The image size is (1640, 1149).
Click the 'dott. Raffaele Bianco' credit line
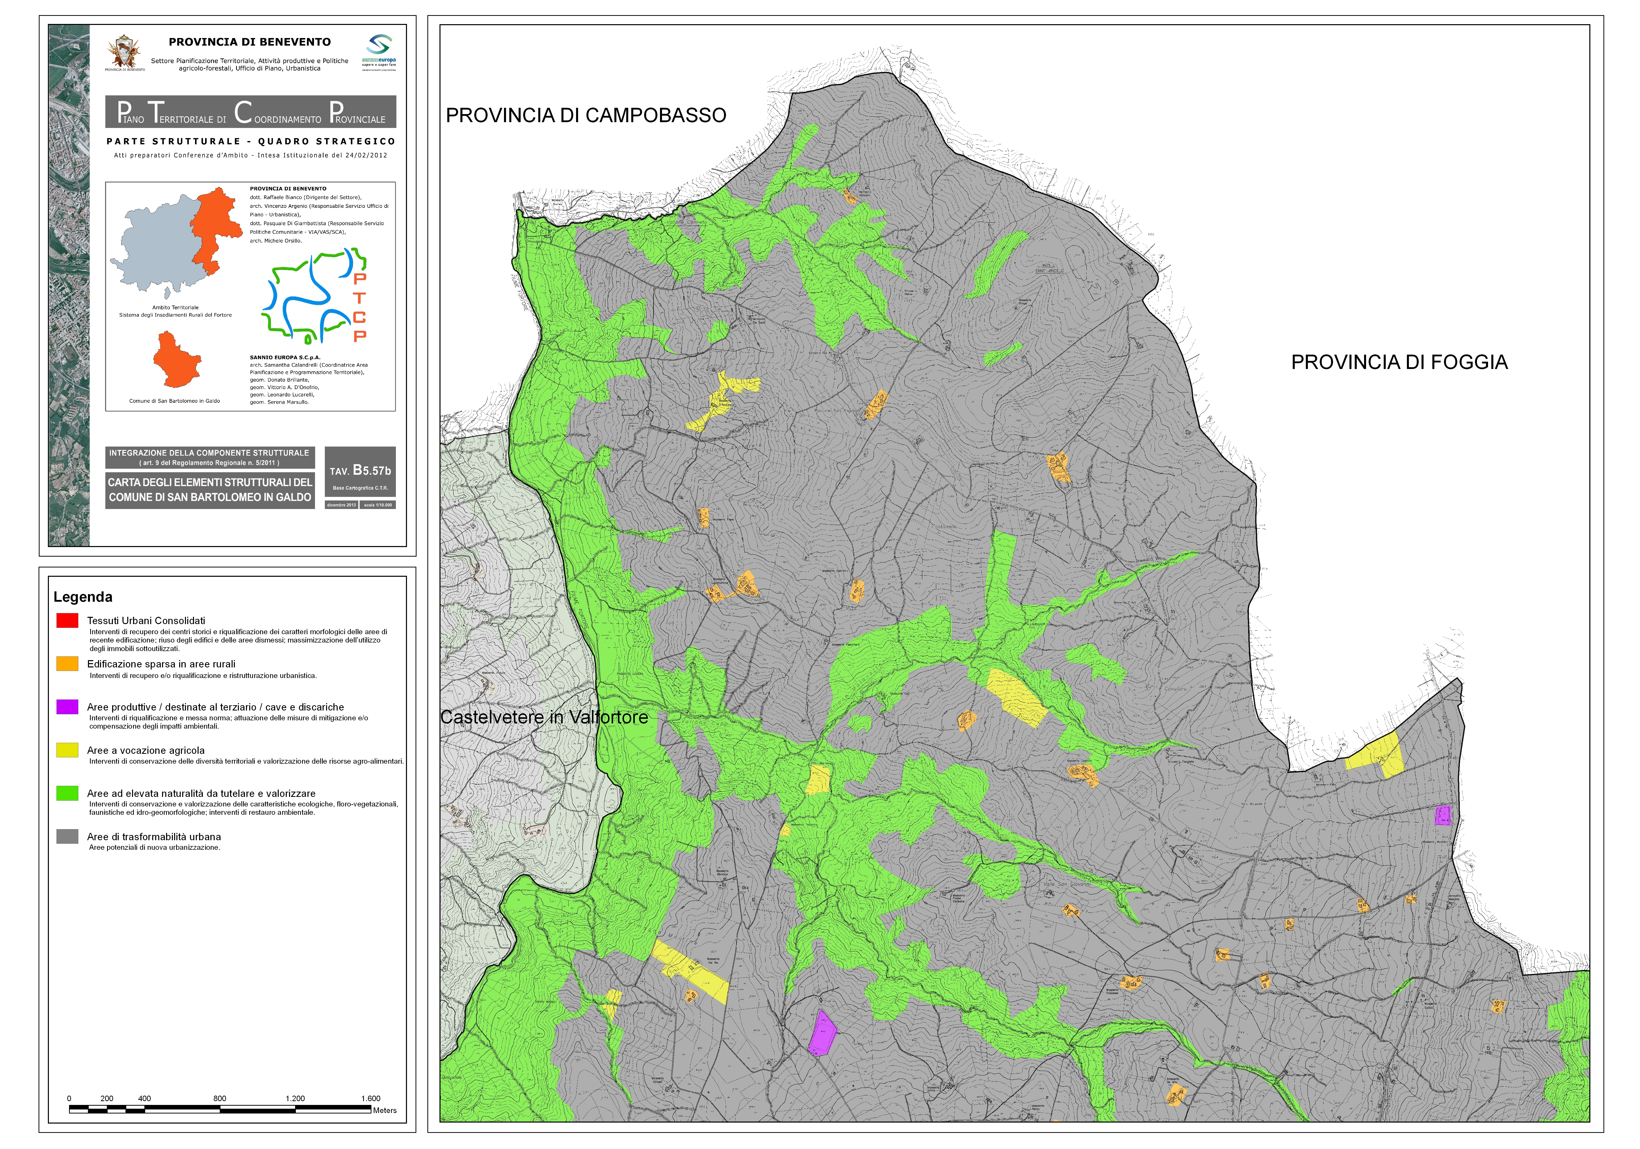click(306, 197)
